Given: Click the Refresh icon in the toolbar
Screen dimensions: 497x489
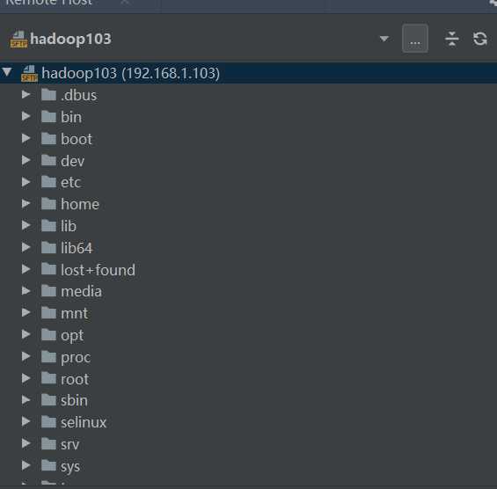Looking at the screenshot, I should 480,39.
